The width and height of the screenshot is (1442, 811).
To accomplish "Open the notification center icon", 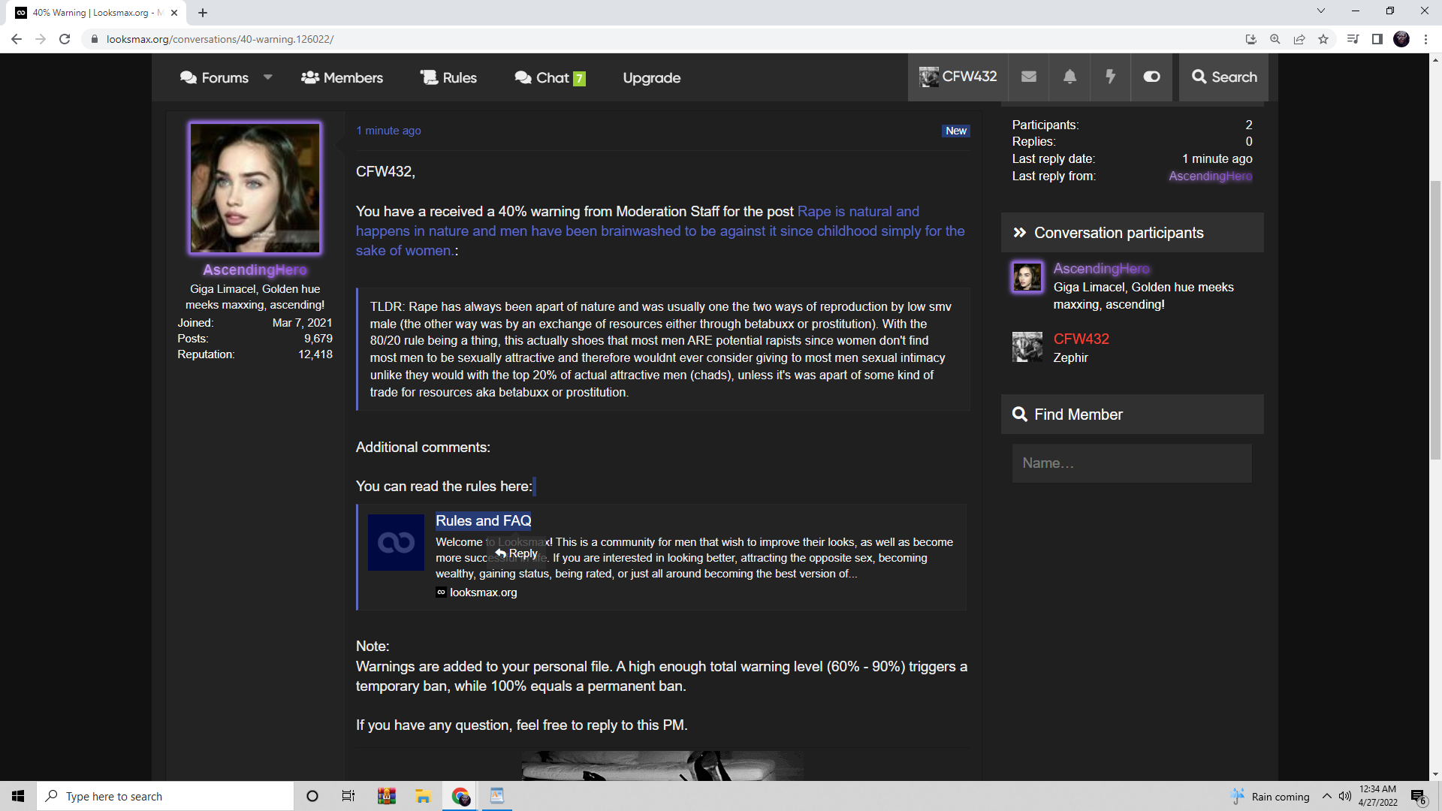I will [x=1418, y=797].
